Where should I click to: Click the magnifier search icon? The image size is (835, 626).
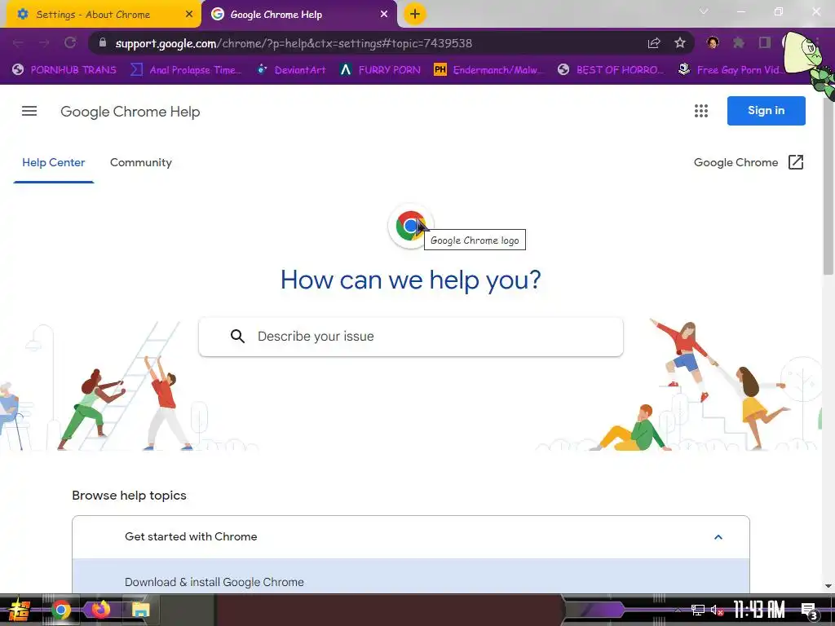237,337
